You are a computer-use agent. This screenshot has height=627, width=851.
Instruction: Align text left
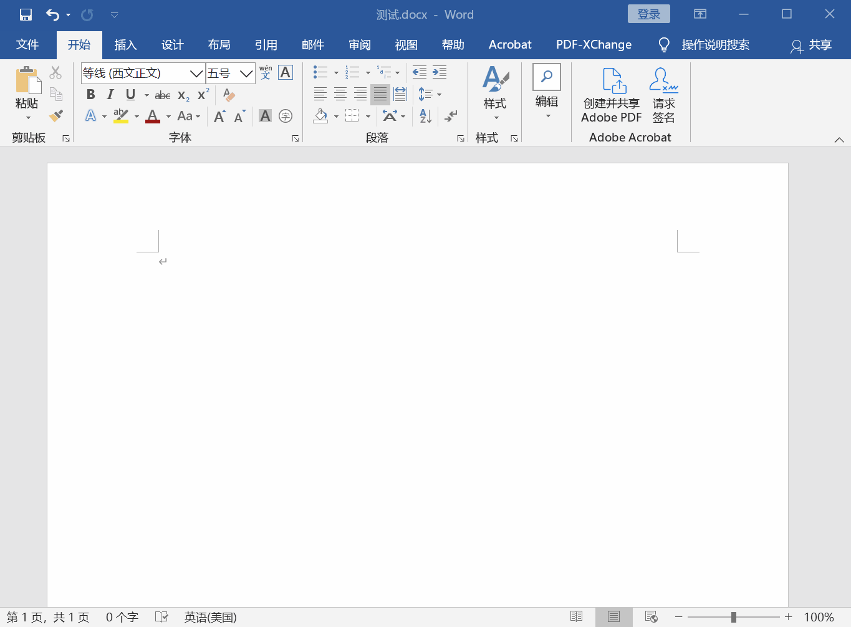click(320, 95)
